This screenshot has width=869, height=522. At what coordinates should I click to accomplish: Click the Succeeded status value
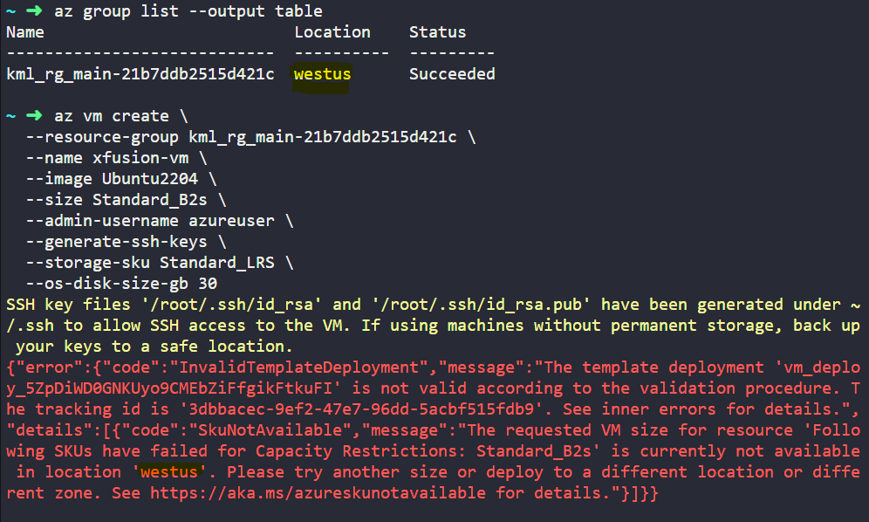[x=452, y=74]
